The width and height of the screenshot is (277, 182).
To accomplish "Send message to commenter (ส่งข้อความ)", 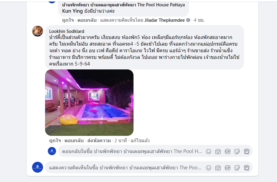I will [x=99, y=140].
